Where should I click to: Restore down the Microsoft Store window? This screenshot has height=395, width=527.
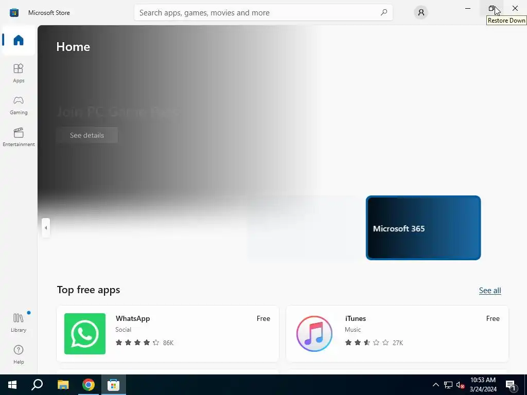(491, 8)
